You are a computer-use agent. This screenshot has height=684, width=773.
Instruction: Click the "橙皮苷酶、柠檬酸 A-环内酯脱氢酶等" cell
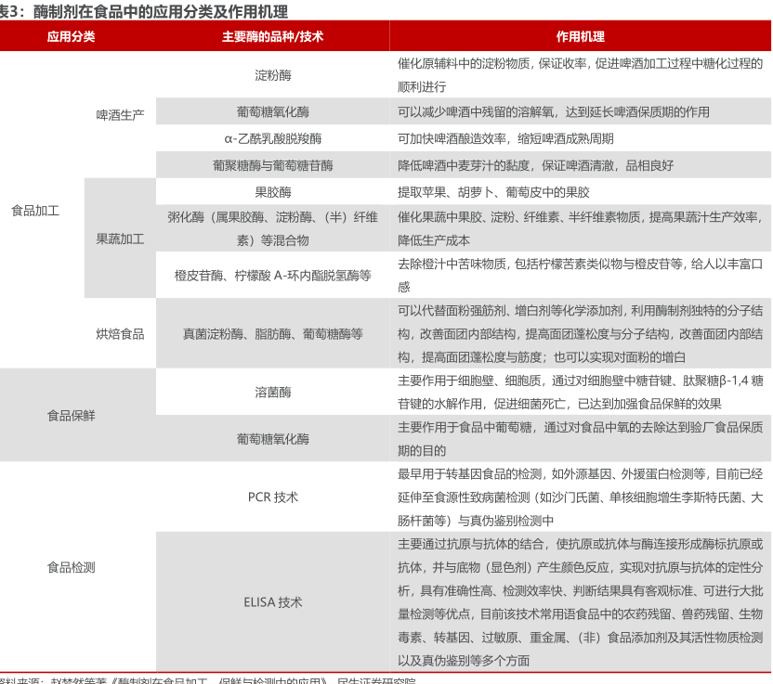tap(272, 276)
